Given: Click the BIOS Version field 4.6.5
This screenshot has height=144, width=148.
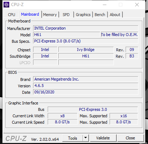Looking at the screenshot, I should (x=85, y=86).
